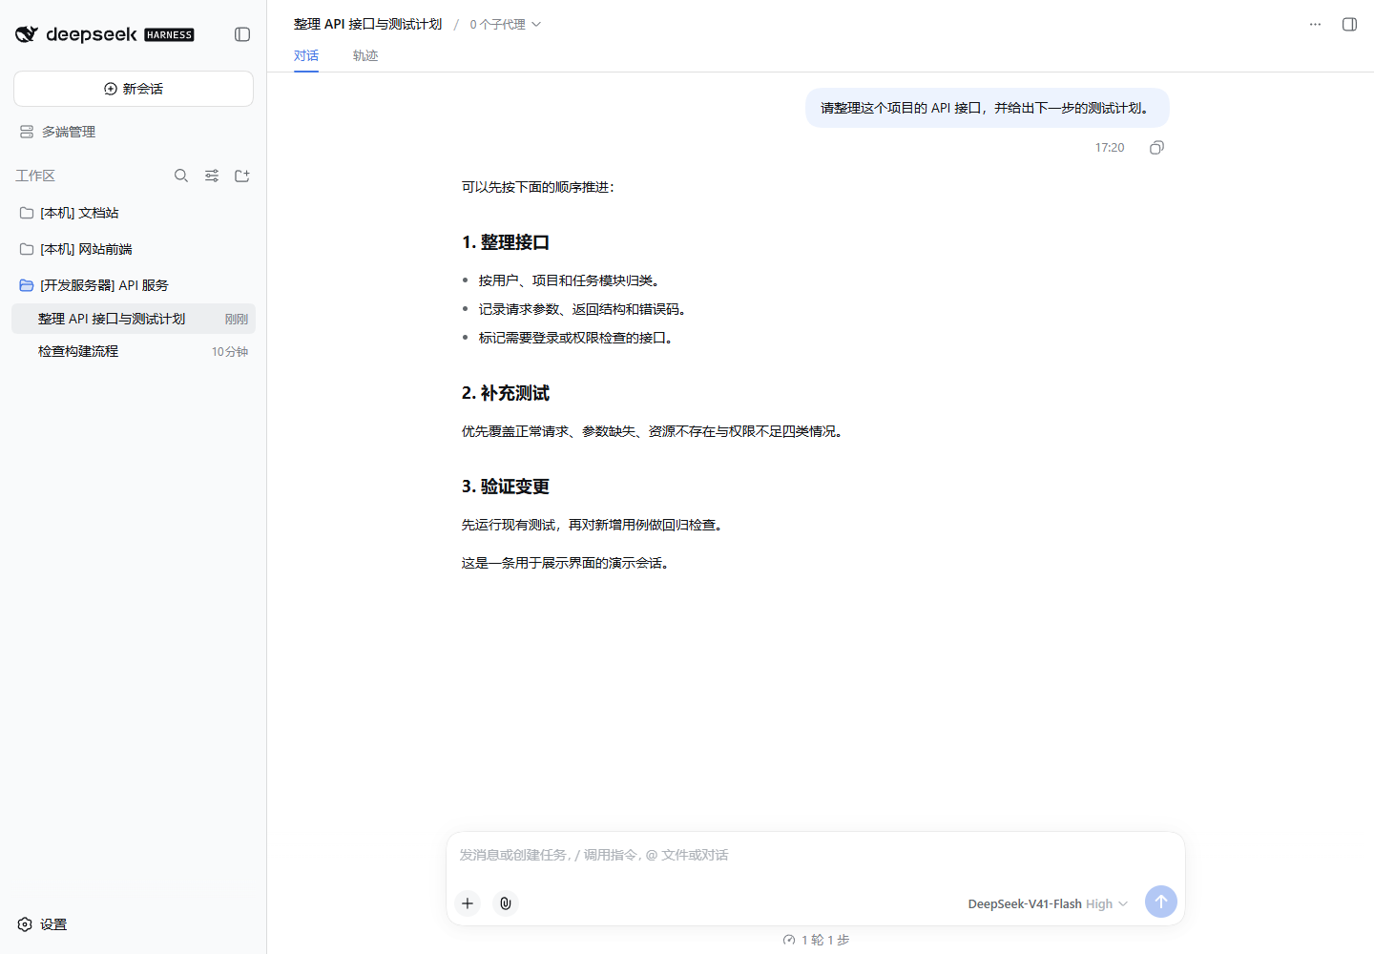Open the DeepSeek-V41-Flash model selector
The height and width of the screenshot is (954, 1374).
click(x=1048, y=903)
